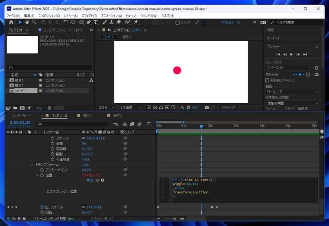329x226 pixels.
Task: Click expression pick whip icon for position
Action: [x=97, y=180]
